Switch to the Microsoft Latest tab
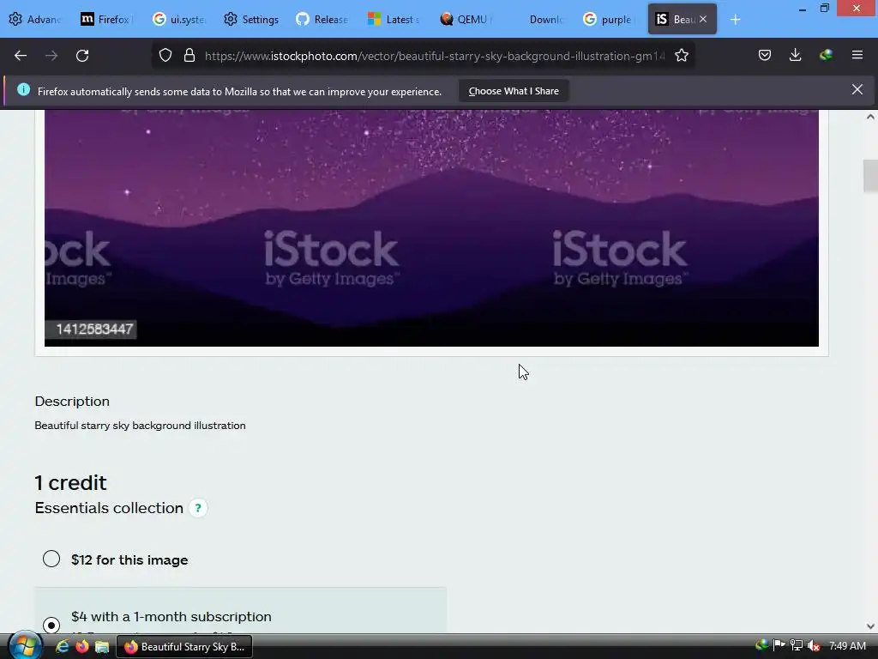 (x=394, y=20)
